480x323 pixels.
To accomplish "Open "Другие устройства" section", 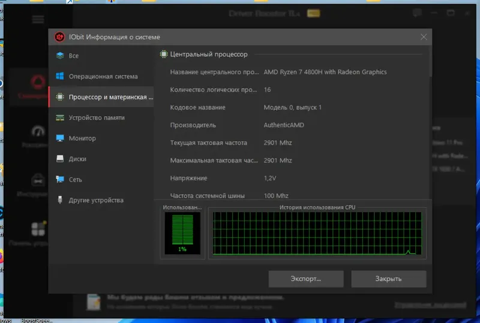I will pyautogui.click(x=101, y=200).
